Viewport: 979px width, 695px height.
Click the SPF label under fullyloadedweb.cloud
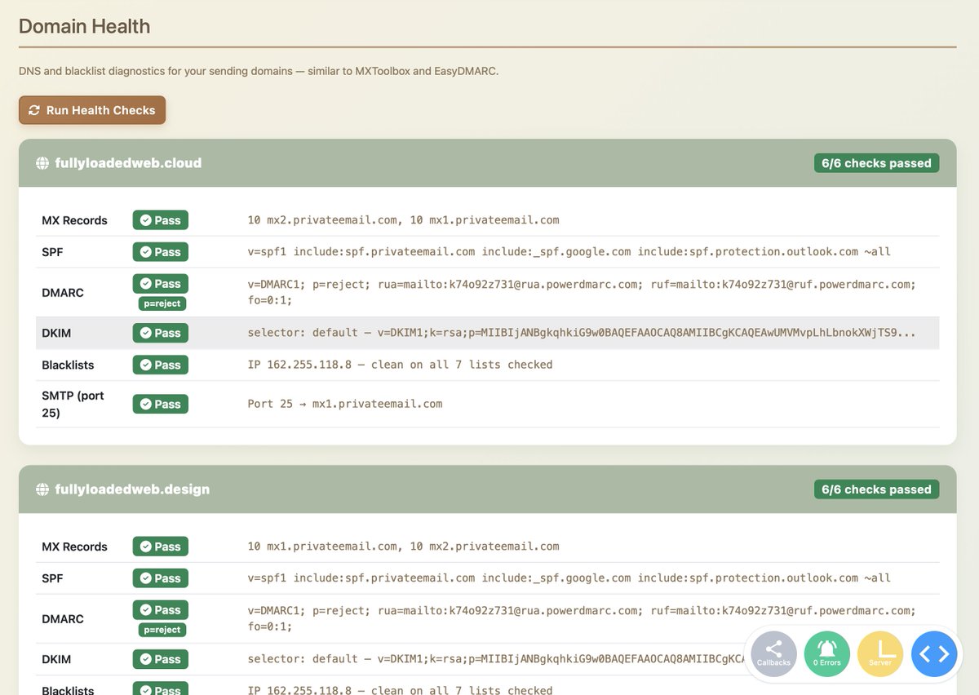pos(52,252)
